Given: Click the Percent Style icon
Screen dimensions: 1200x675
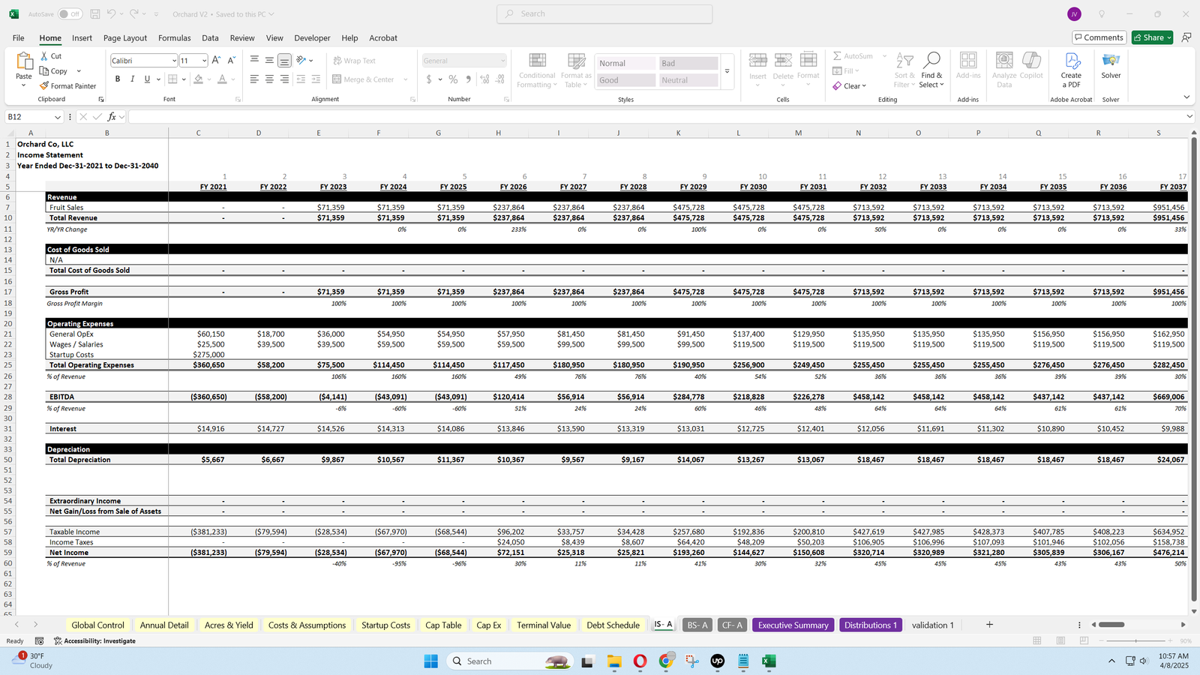Looking at the screenshot, I should tap(453, 79).
